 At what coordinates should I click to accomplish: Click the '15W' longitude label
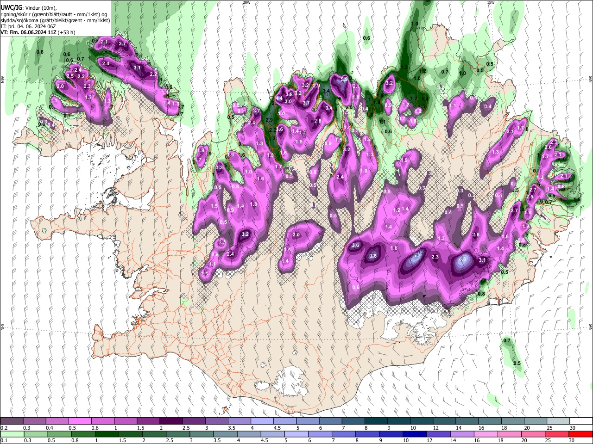(491, 2)
